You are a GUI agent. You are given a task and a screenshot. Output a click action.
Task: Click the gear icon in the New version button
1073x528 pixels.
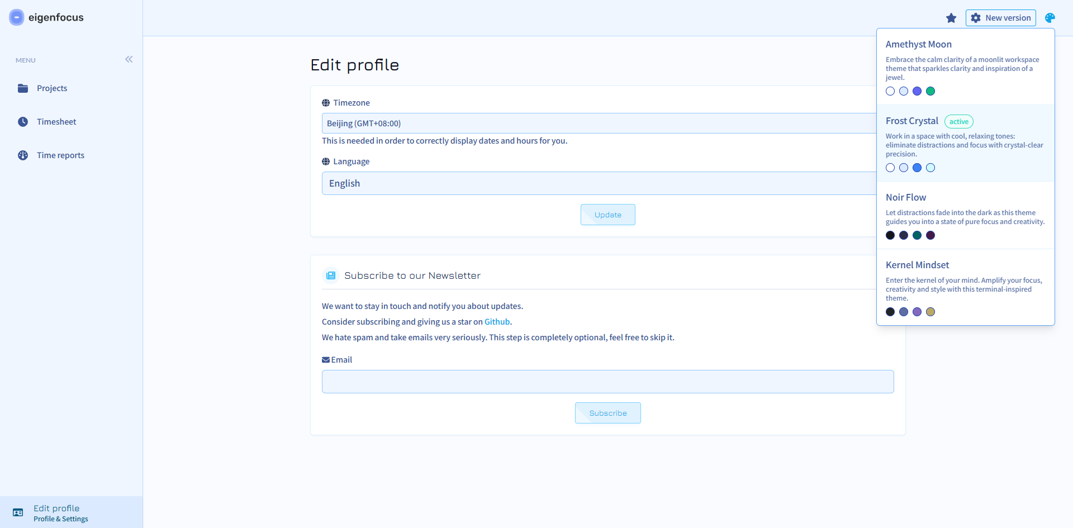(976, 18)
